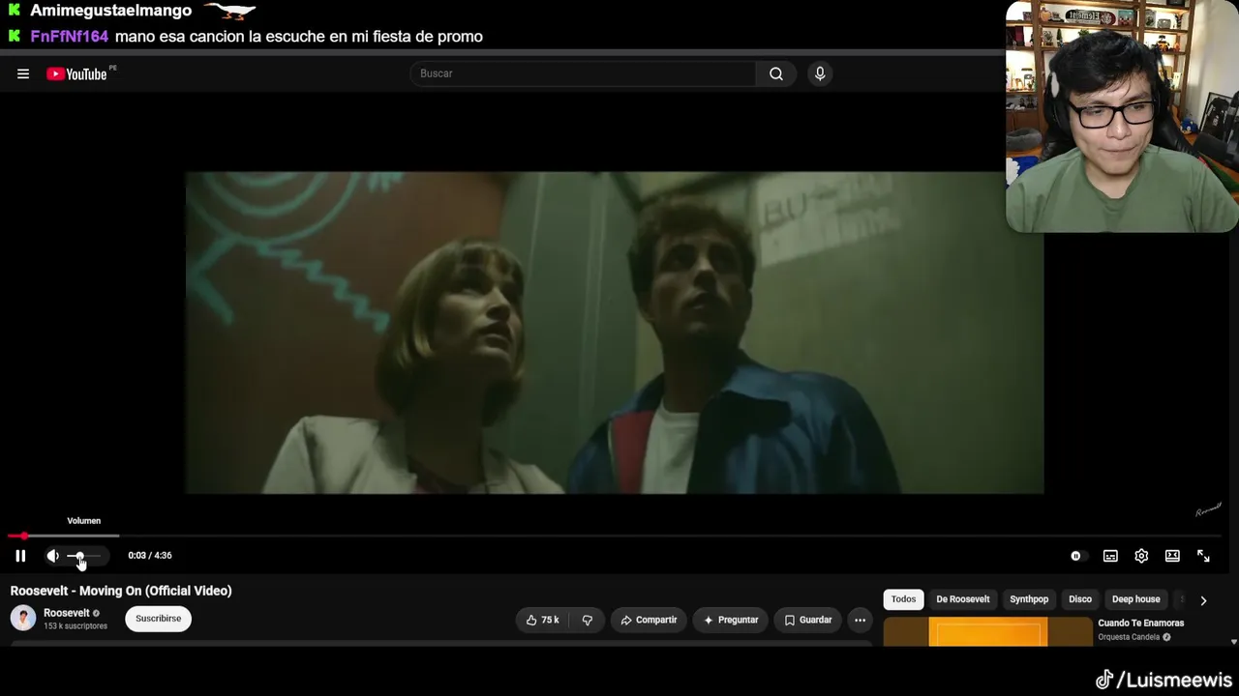Open the player settings gear
The height and width of the screenshot is (696, 1239).
click(x=1141, y=556)
